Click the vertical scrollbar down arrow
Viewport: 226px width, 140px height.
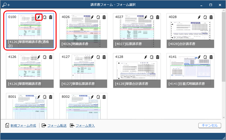pos(223,117)
